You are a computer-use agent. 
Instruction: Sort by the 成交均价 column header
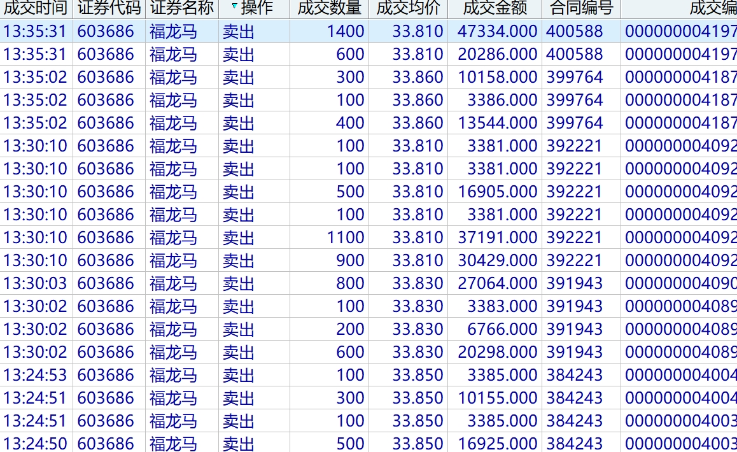(x=408, y=8)
